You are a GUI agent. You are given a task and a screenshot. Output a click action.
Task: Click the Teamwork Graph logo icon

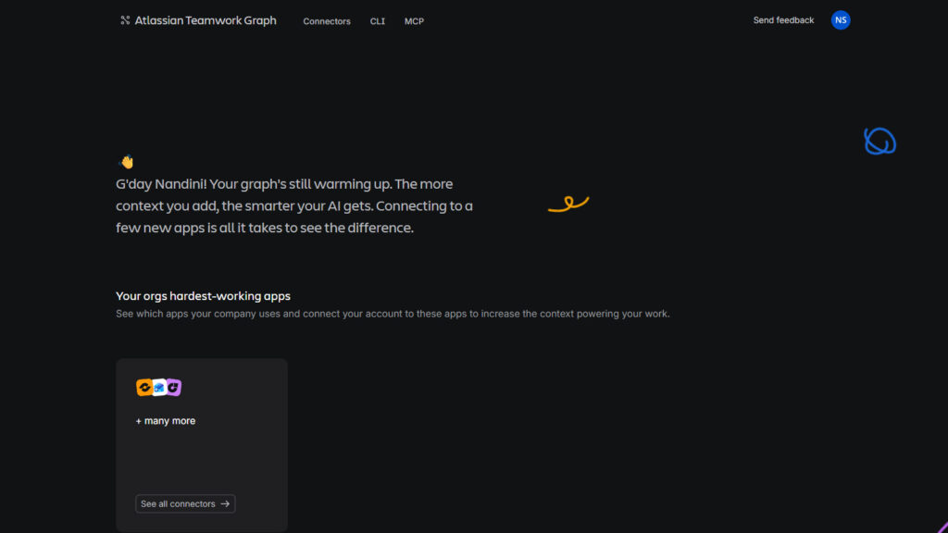tap(125, 20)
